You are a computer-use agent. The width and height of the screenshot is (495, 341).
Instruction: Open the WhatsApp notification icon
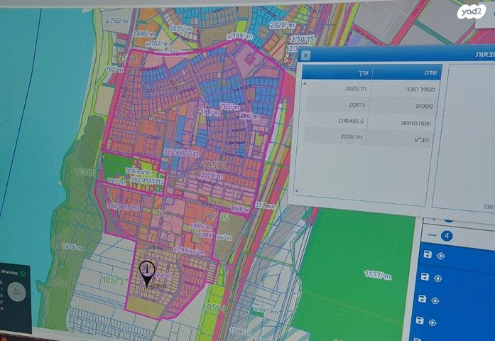pyautogui.click(x=23, y=272)
